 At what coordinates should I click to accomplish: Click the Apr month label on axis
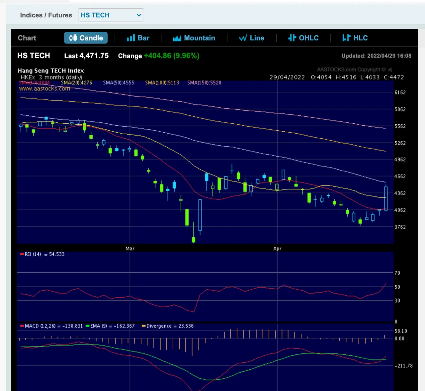(x=277, y=249)
